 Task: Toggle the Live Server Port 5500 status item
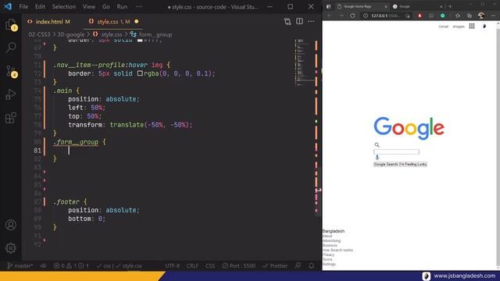click(239, 265)
